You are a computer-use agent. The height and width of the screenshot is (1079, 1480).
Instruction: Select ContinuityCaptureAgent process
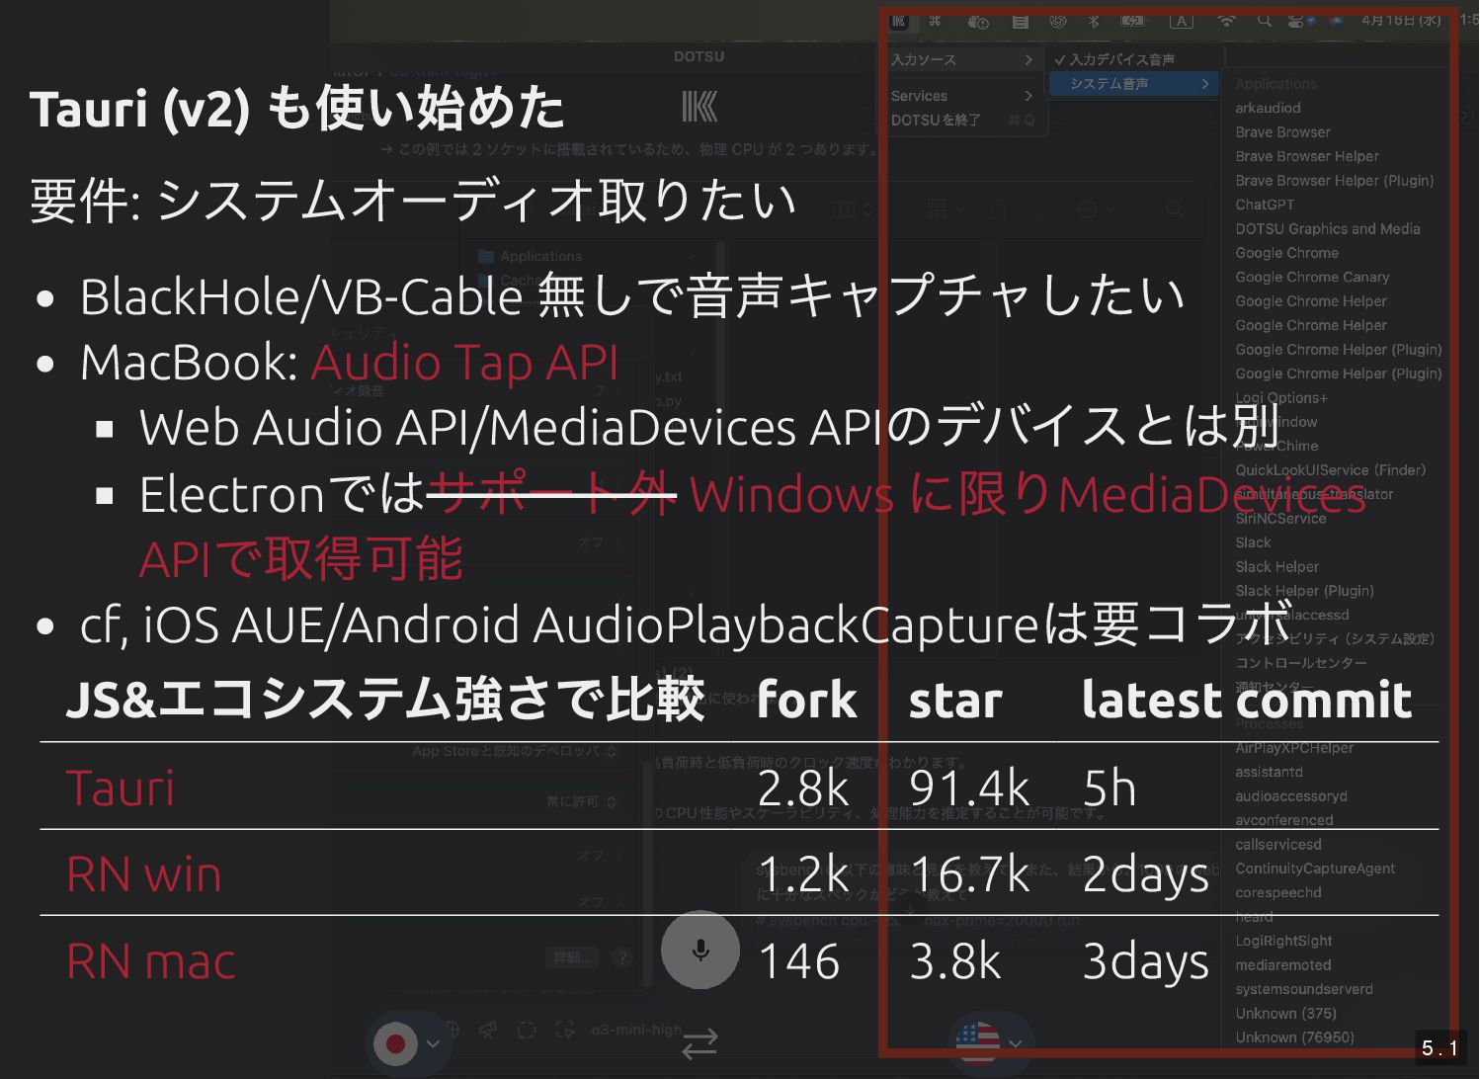click(1315, 869)
